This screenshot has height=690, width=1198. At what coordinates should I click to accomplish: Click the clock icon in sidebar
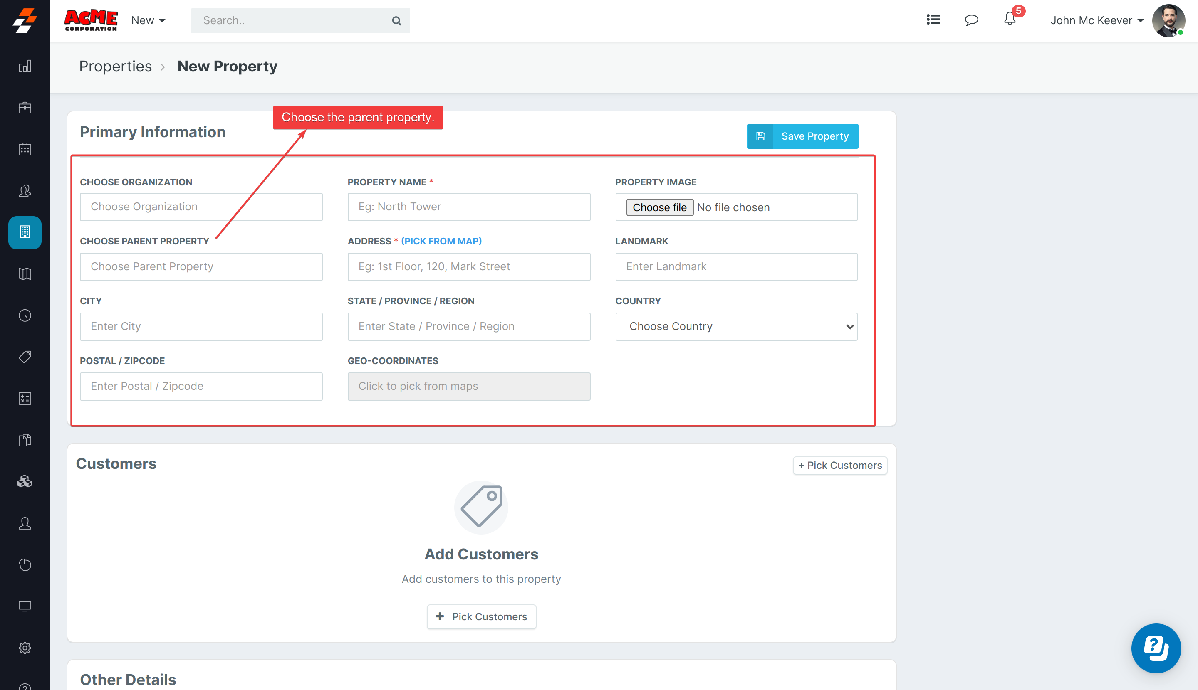tap(25, 315)
